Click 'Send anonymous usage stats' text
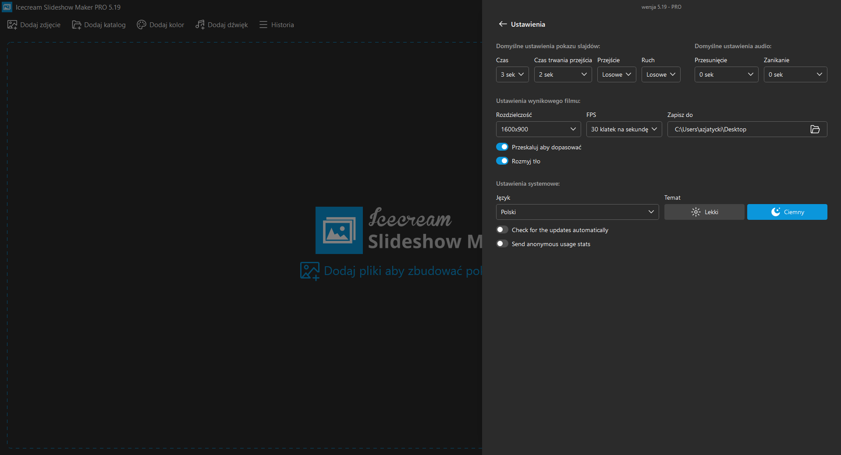841x455 pixels. click(x=551, y=244)
